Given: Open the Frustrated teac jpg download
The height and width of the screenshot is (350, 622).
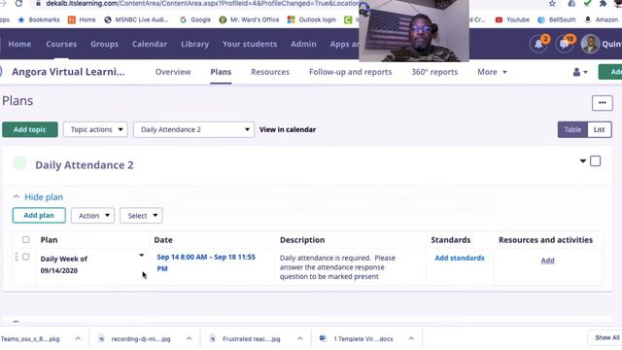Looking at the screenshot, I should [246, 339].
